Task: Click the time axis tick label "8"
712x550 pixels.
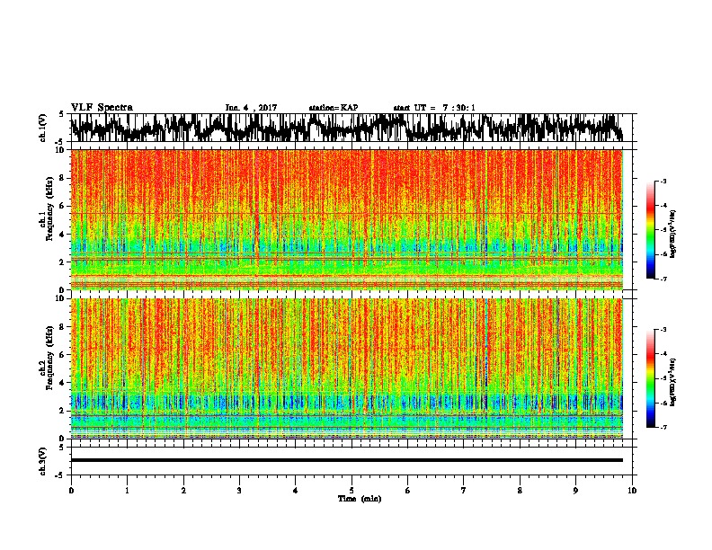Action: coord(520,491)
